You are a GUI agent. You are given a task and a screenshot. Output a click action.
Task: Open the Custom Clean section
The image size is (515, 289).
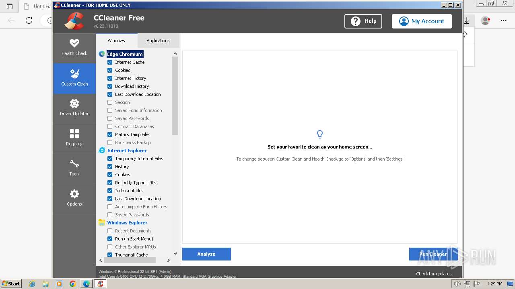click(x=74, y=78)
